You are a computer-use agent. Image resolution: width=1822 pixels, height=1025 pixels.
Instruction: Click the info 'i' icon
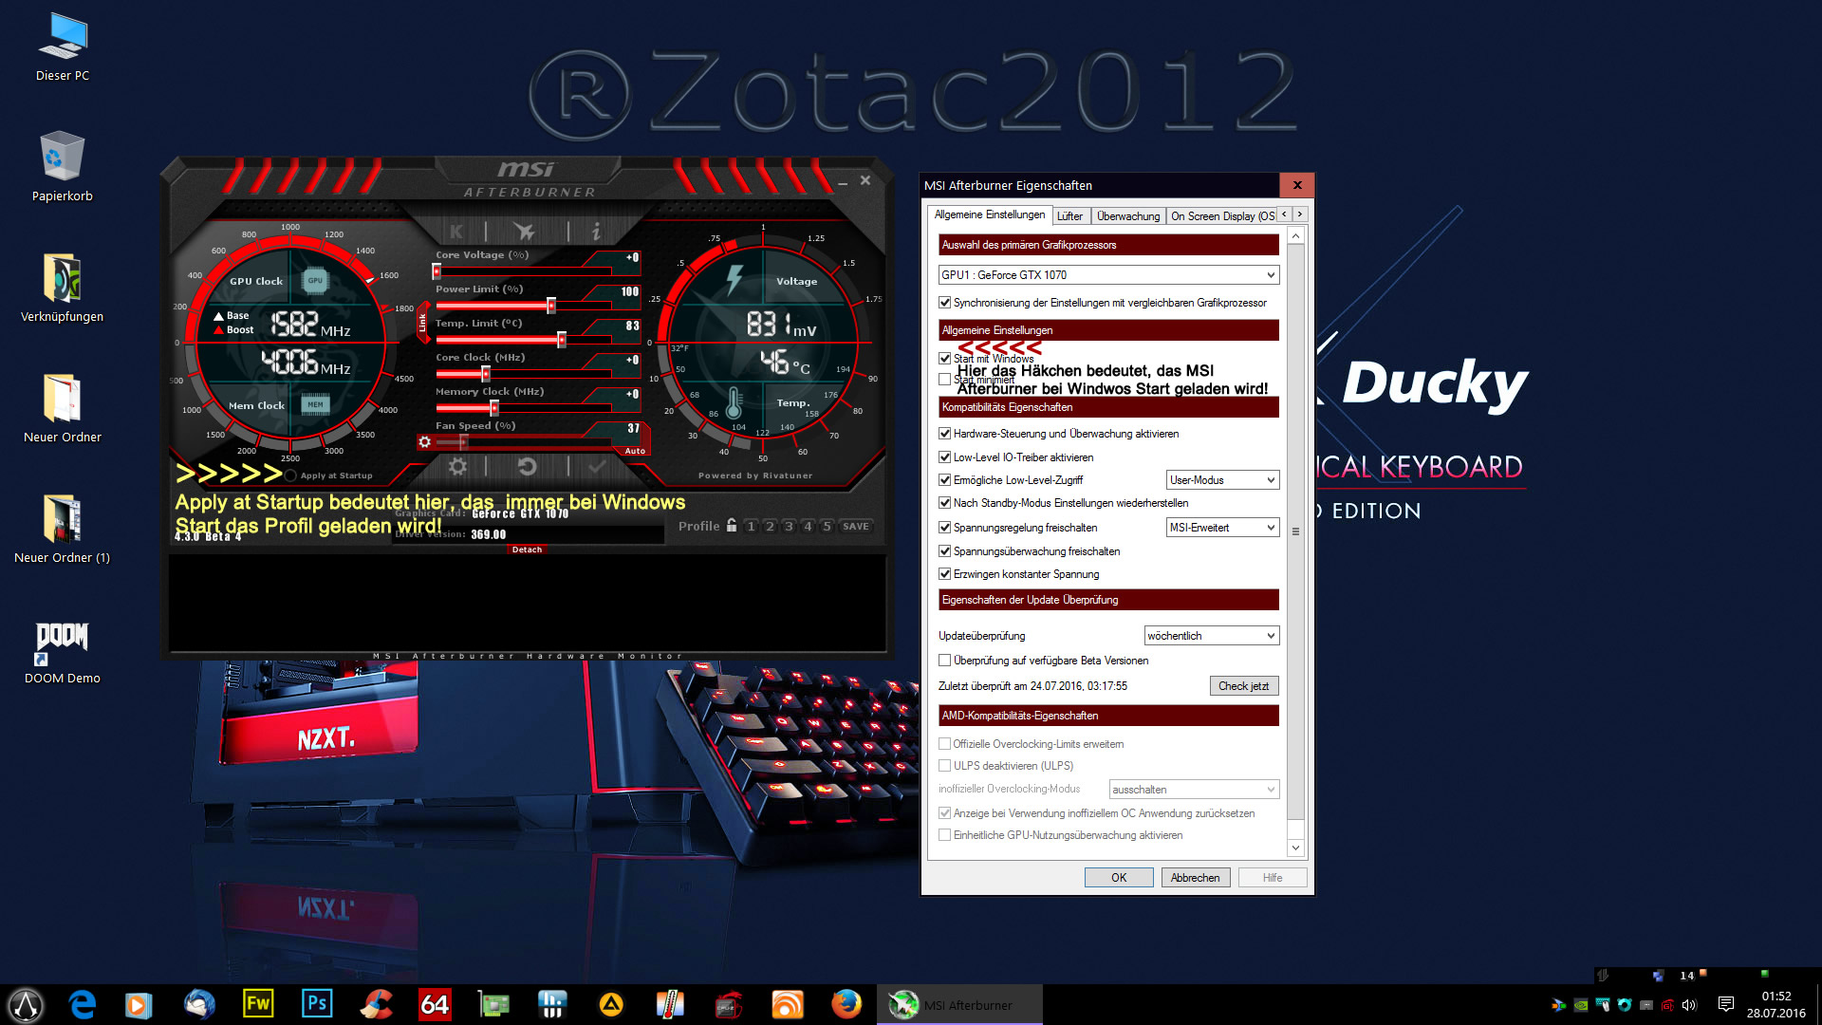point(596,231)
